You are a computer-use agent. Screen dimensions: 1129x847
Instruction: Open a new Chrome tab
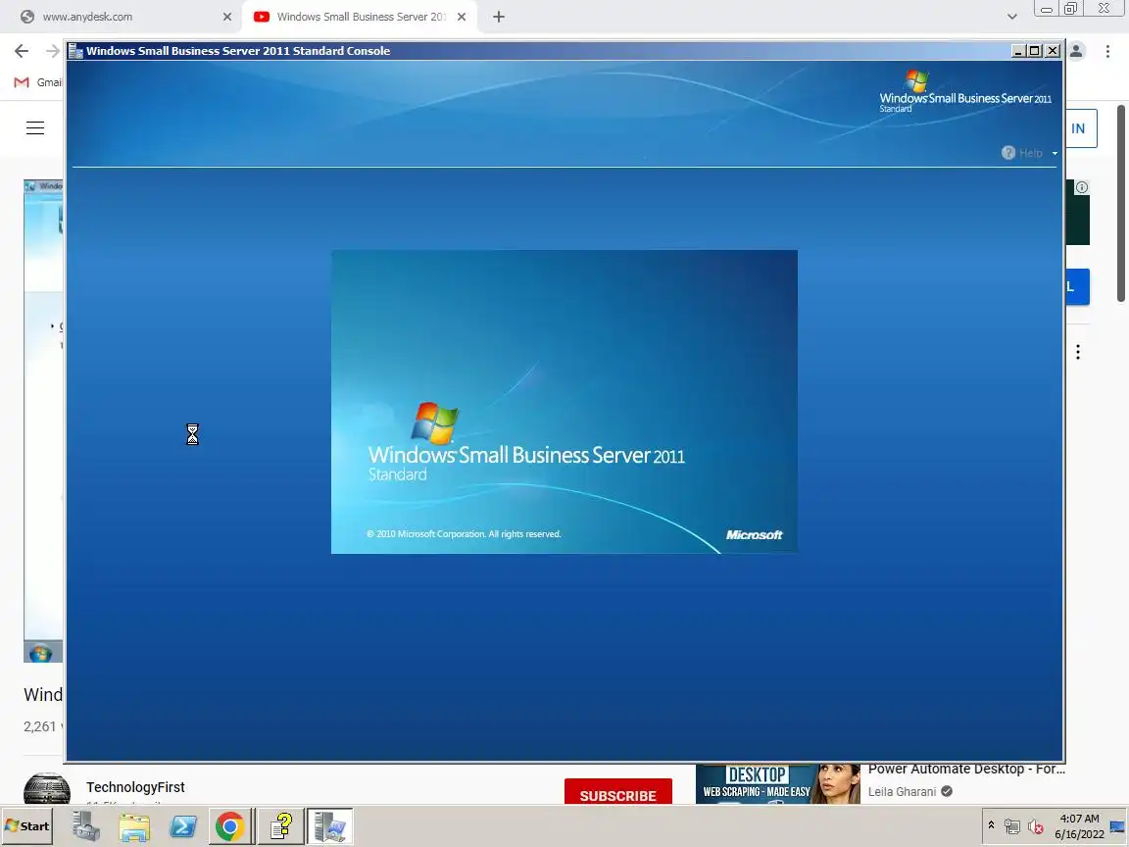click(498, 17)
